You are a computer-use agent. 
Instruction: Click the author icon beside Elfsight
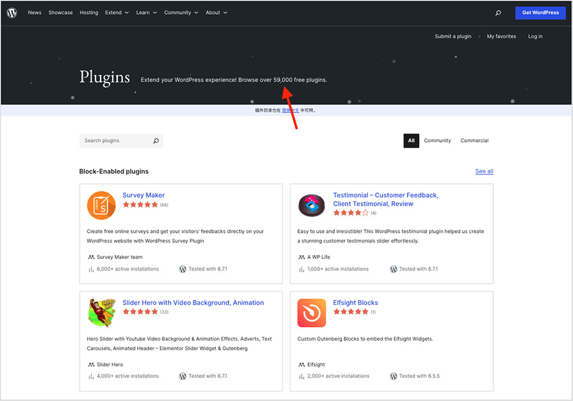coord(302,365)
